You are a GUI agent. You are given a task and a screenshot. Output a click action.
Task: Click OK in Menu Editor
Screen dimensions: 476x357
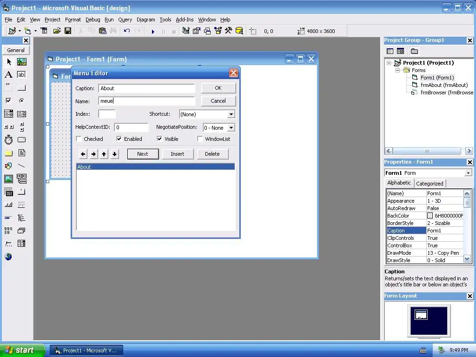pos(218,88)
